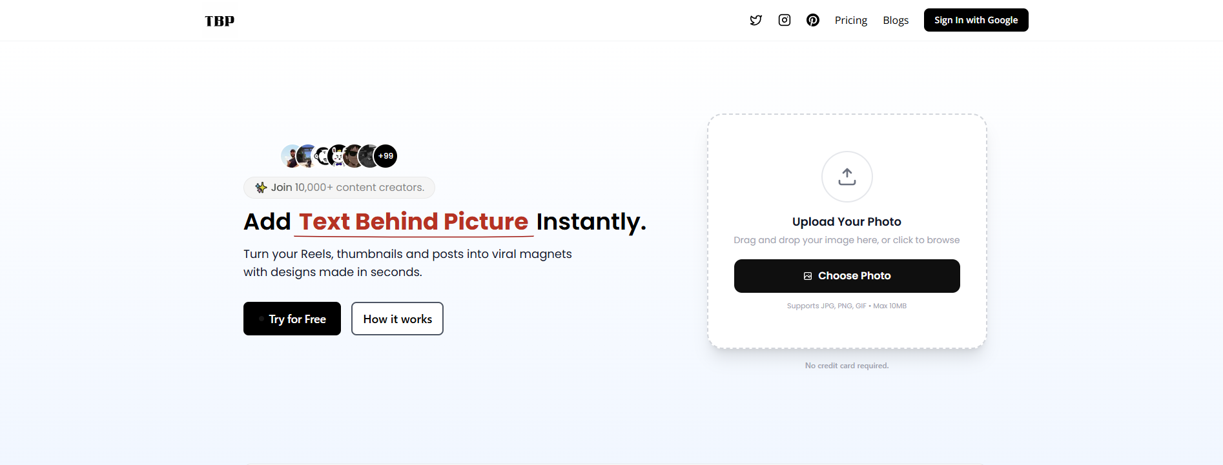Go to the Blogs page
This screenshot has height=465, width=1223.
tap(896, 21)
